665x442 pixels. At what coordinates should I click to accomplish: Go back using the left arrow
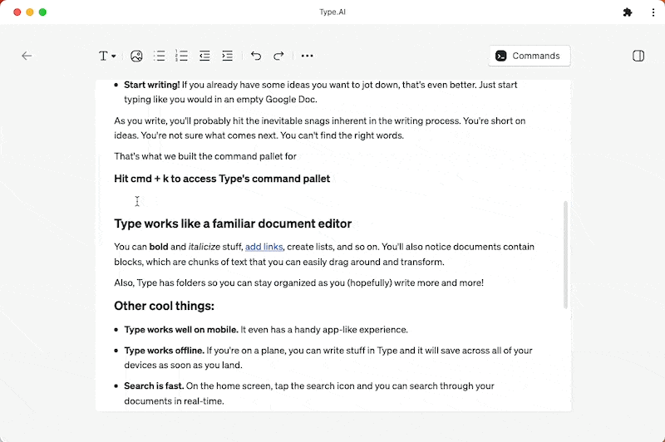(x=27, y=56)
